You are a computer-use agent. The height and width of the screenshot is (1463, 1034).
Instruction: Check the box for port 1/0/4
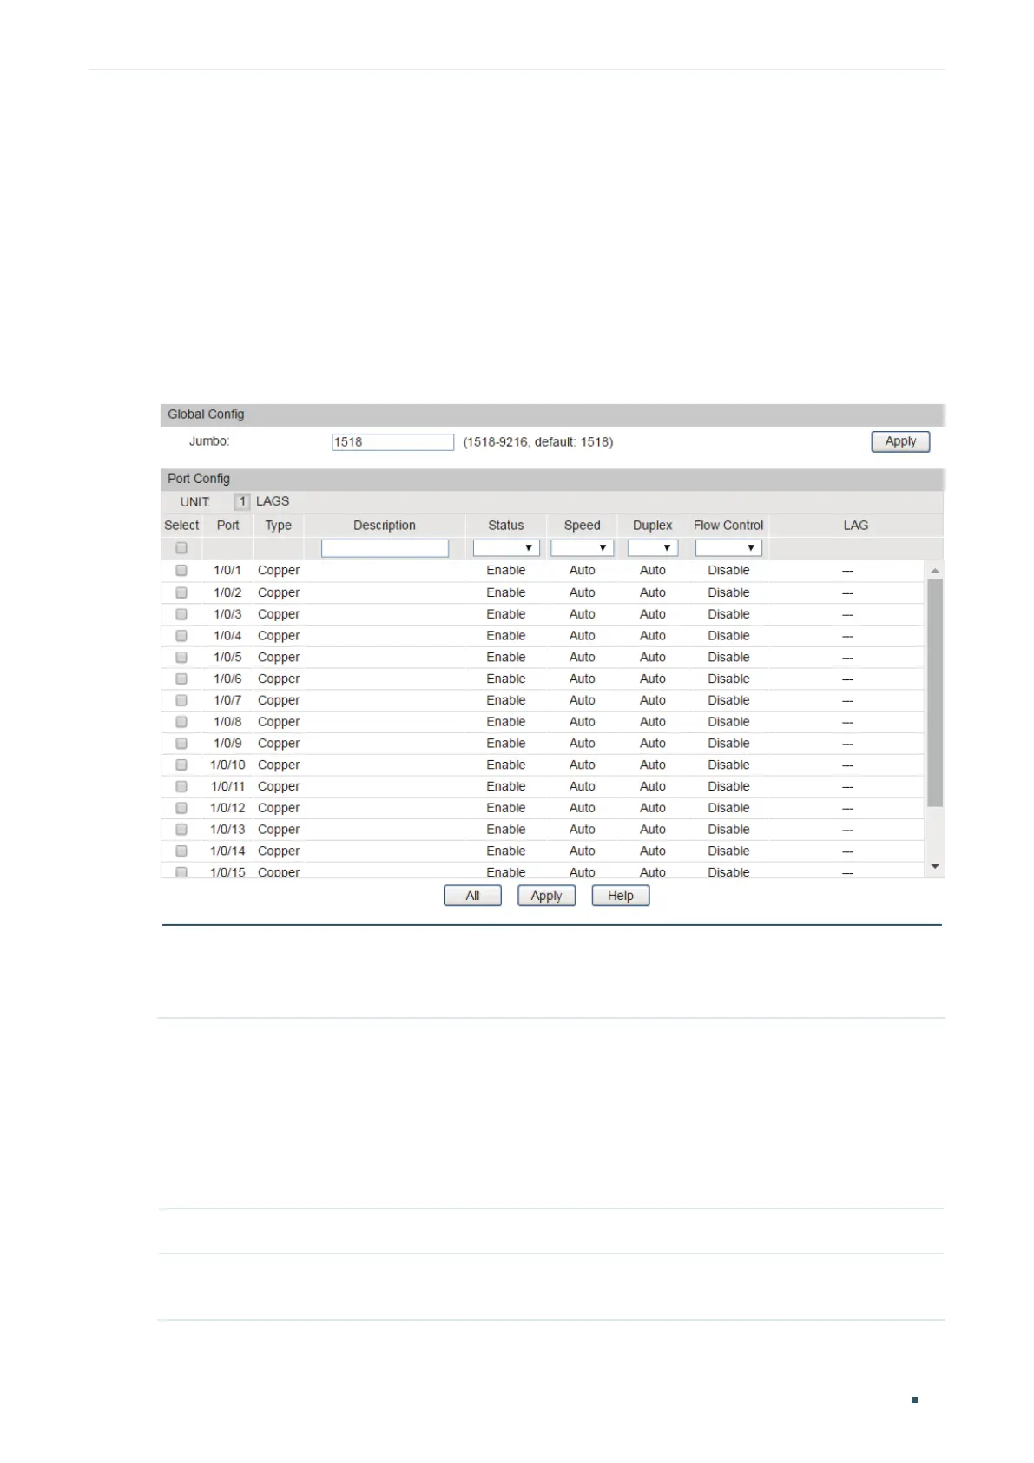point(181,636)
